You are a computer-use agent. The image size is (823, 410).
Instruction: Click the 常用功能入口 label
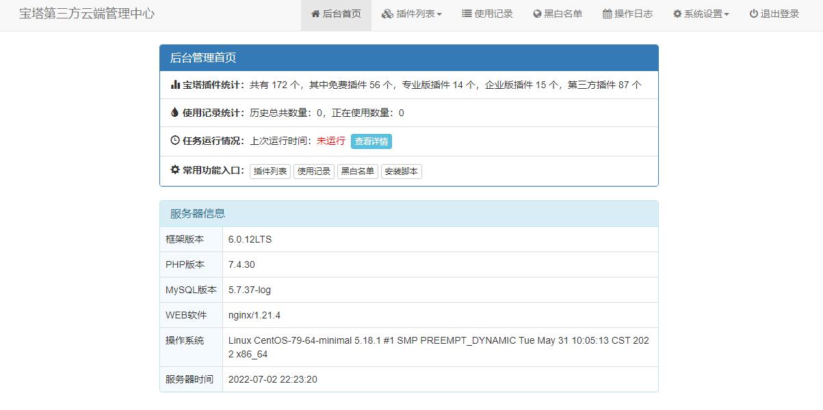pos(213,170)
